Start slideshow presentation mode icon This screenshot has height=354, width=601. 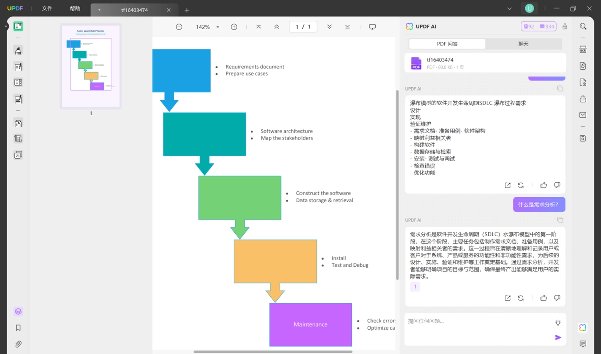pyautogui.click(x=372, y=27)
